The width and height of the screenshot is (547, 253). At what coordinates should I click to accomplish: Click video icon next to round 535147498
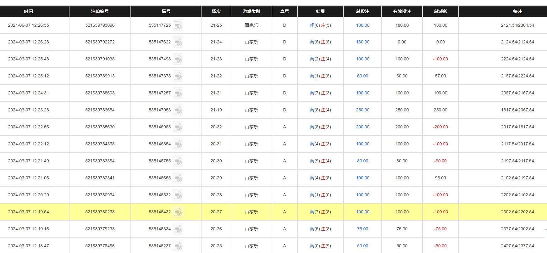(x=178, y=59)
